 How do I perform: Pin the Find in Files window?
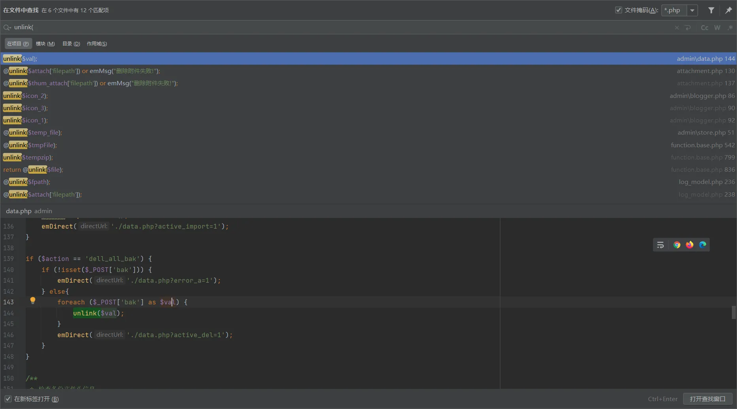pyautogui.click(x=728, y=10)
